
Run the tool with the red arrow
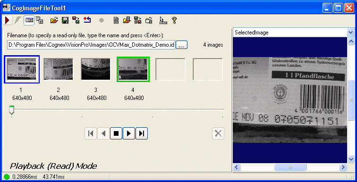point(7,20)
